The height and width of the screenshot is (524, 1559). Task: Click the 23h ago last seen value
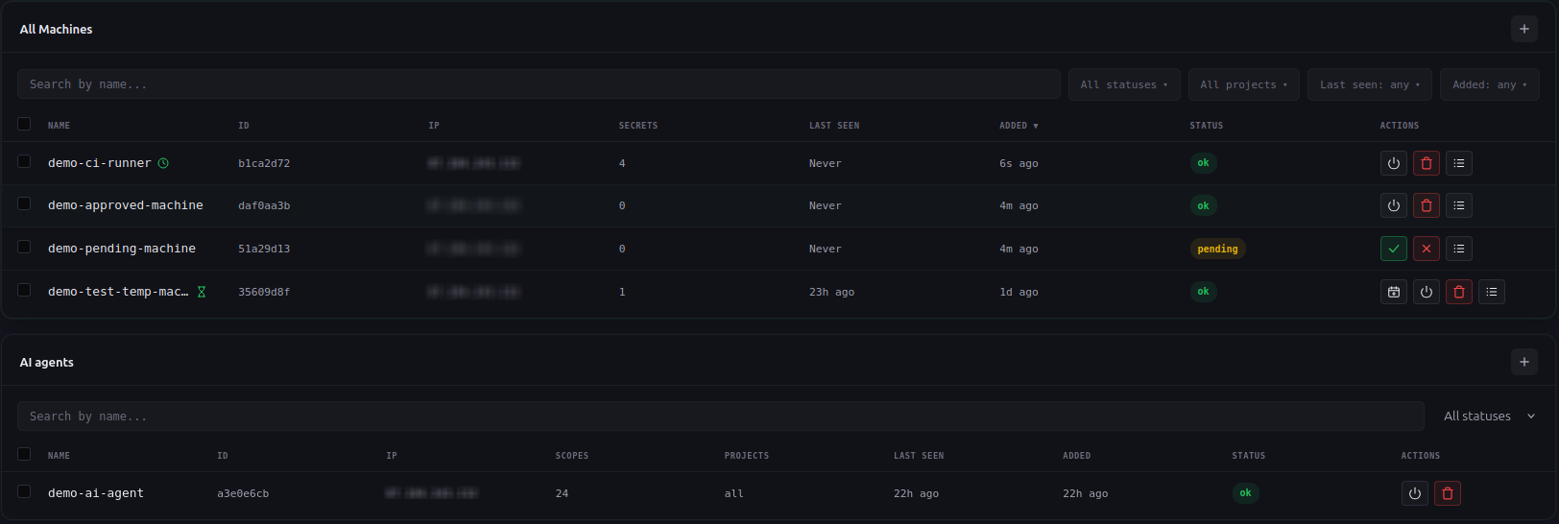coord(831,292)
